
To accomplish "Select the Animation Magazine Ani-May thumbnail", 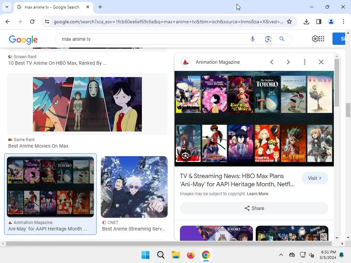I will (x=50, y=187).
